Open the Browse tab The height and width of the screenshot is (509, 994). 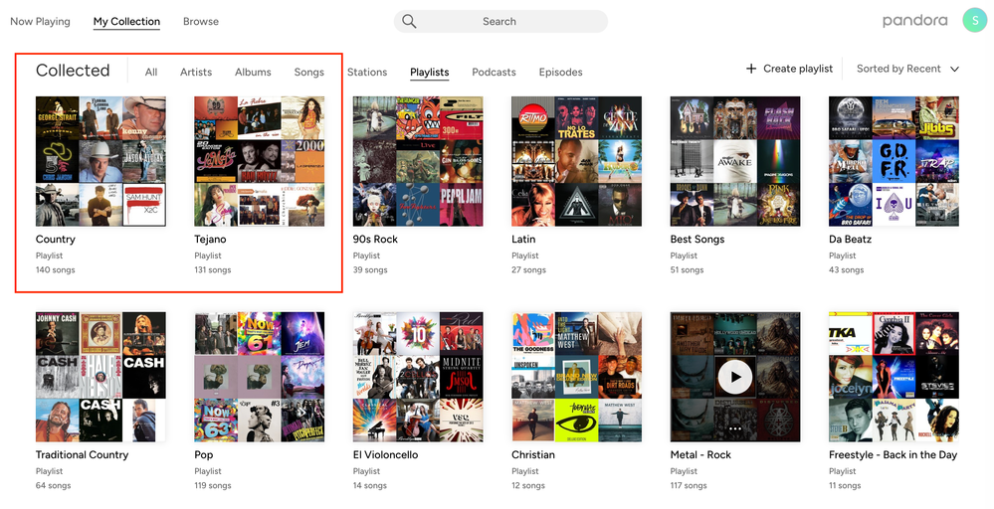coord(201,22)
